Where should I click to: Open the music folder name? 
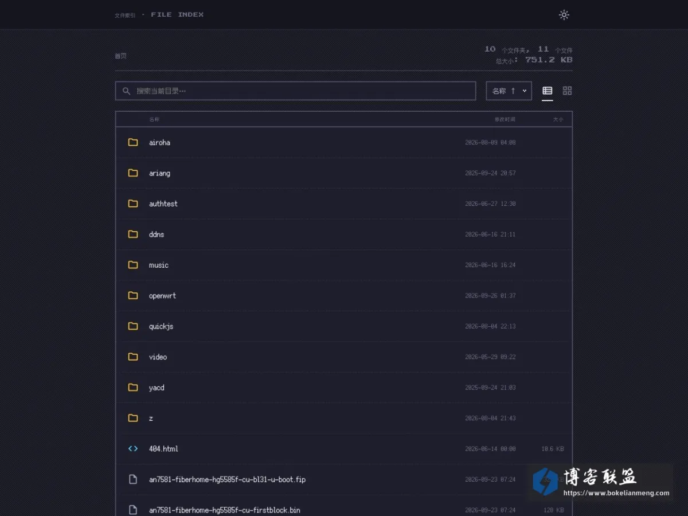(159, 265)
